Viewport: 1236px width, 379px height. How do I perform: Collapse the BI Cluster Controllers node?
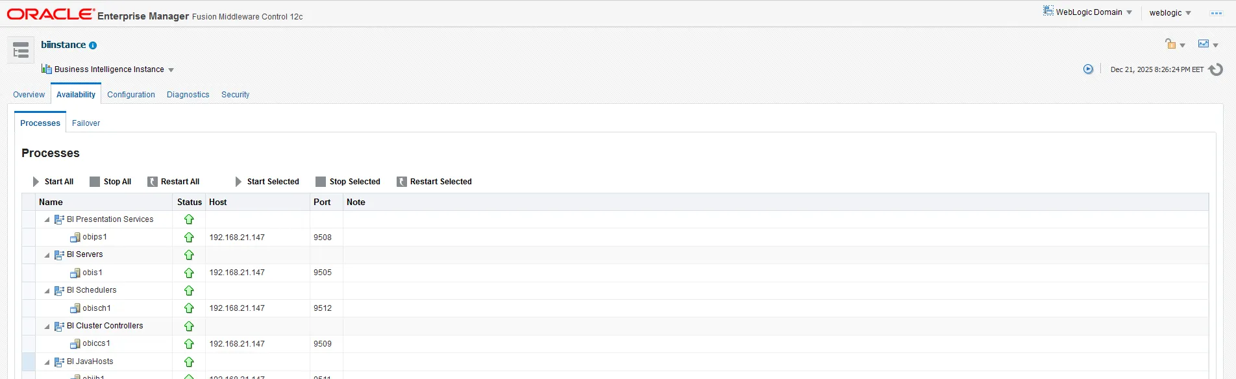(x=47, y=326)
